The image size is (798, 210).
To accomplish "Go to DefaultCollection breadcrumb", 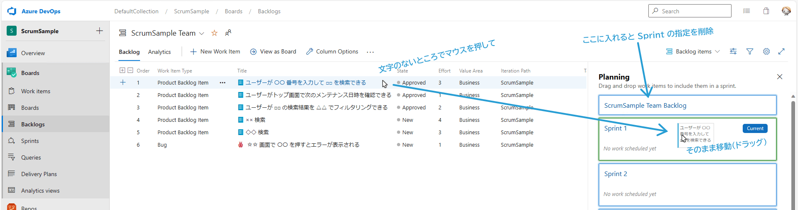I will [136, 11].
